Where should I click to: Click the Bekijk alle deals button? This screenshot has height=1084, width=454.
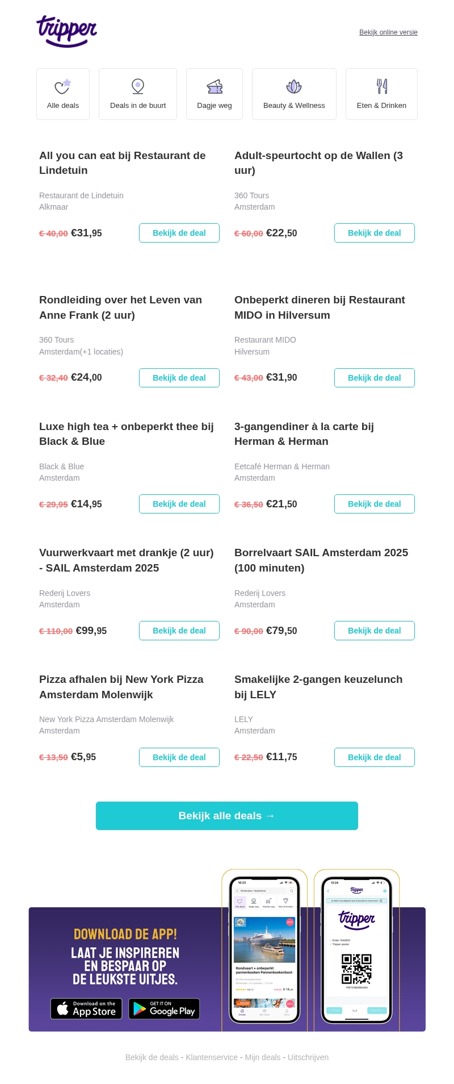226,816
